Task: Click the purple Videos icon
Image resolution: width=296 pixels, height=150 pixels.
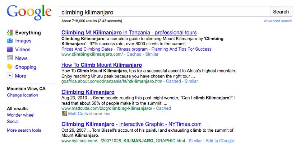Action: point(10,49)
